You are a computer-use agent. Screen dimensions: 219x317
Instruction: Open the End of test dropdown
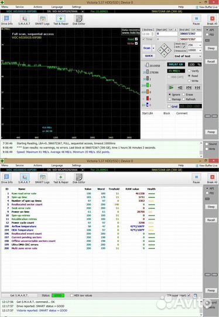click(200, 56)
